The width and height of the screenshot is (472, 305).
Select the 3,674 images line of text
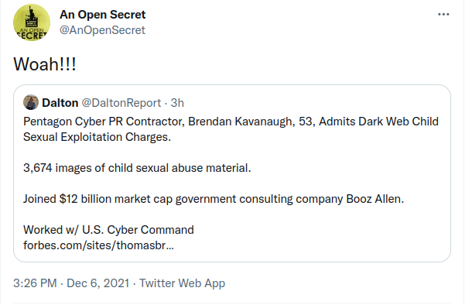(x=137, y=168)
